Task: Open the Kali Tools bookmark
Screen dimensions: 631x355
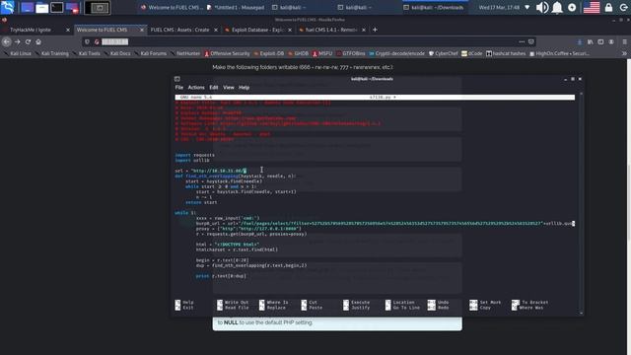Action: pos(86,53)
